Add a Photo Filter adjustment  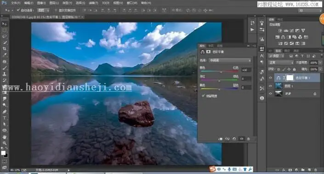tap(295, 37)
